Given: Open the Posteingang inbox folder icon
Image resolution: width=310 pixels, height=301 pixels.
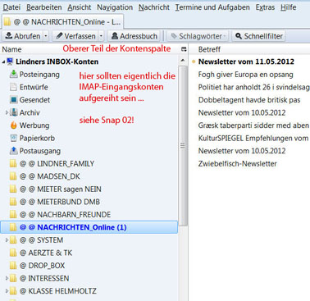Looking at the screenshot, I should (13, 74).
